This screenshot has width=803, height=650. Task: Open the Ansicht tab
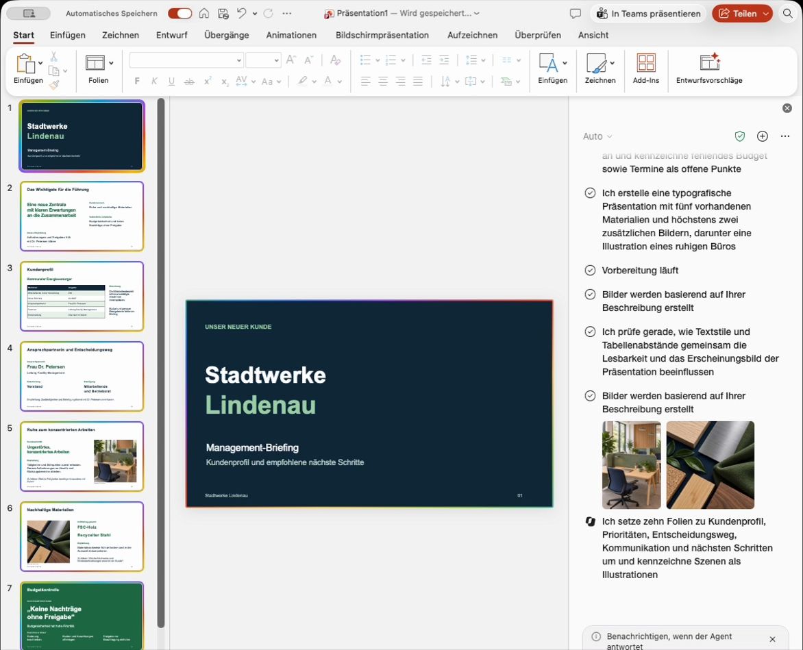[593, 36]
